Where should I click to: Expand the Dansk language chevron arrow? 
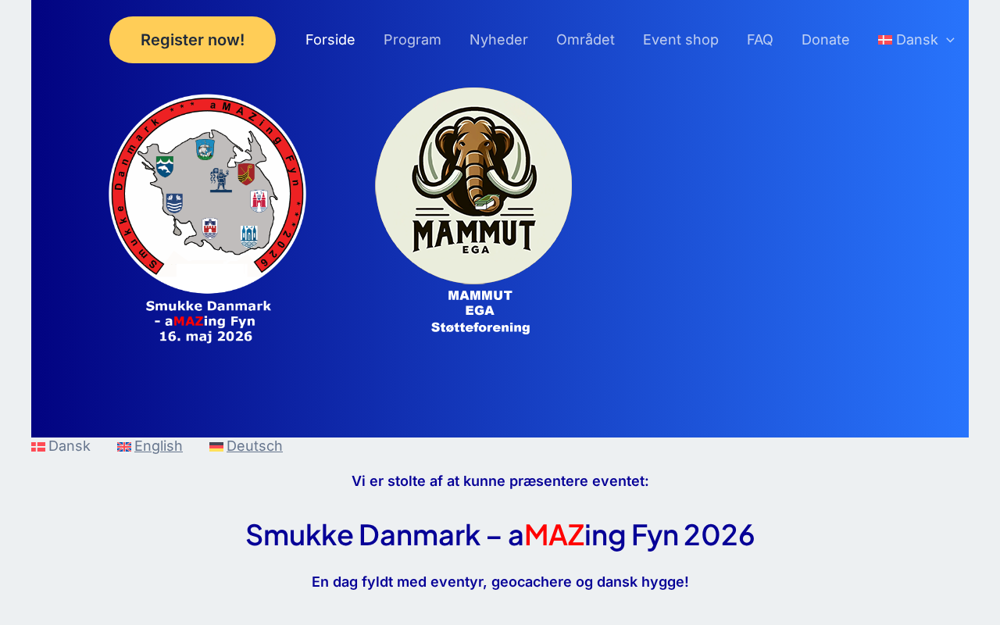[x=950, y=40]
